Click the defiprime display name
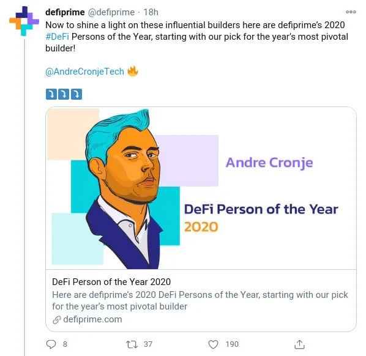366x356 pixels. pyautogui.click(x=65, y=12)
